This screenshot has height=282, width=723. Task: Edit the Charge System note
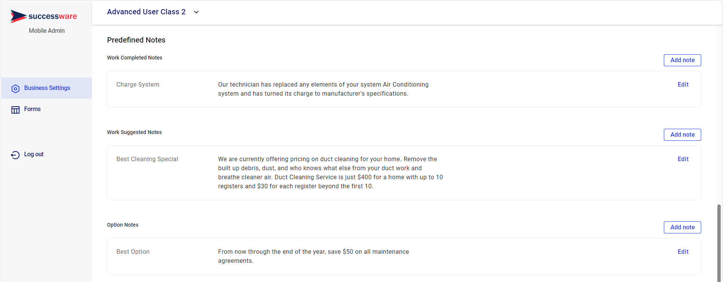tap(683, 85)
